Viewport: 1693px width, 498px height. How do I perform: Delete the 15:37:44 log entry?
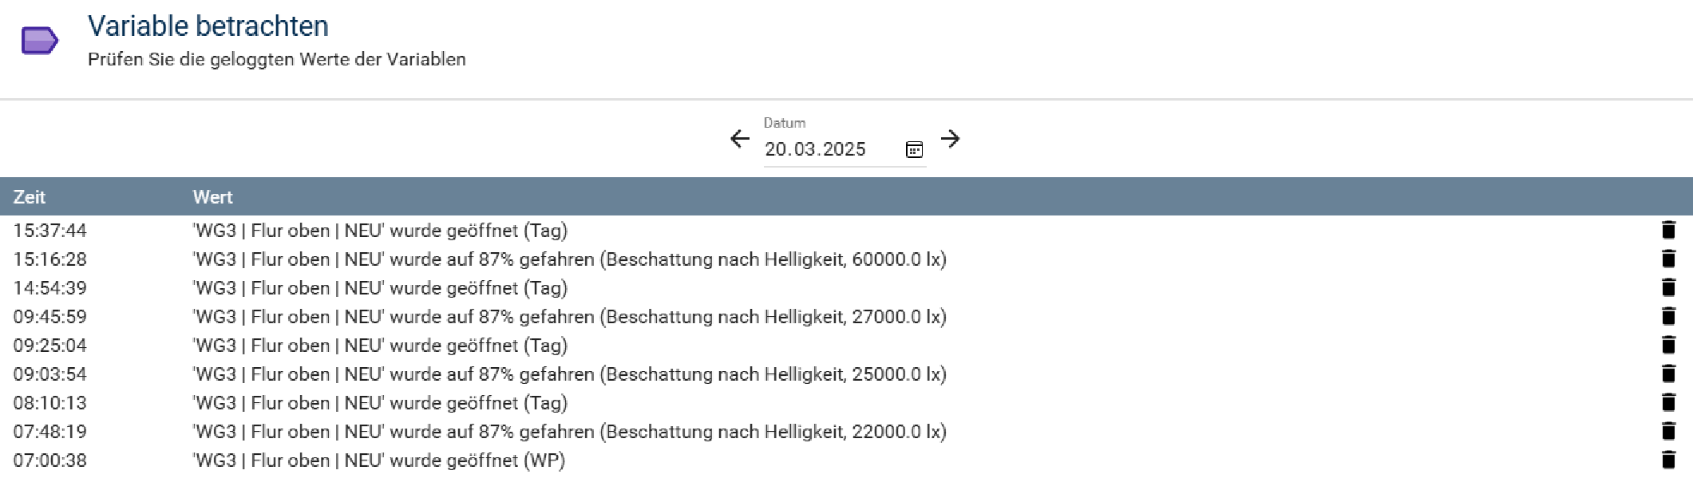(1668, 230)
